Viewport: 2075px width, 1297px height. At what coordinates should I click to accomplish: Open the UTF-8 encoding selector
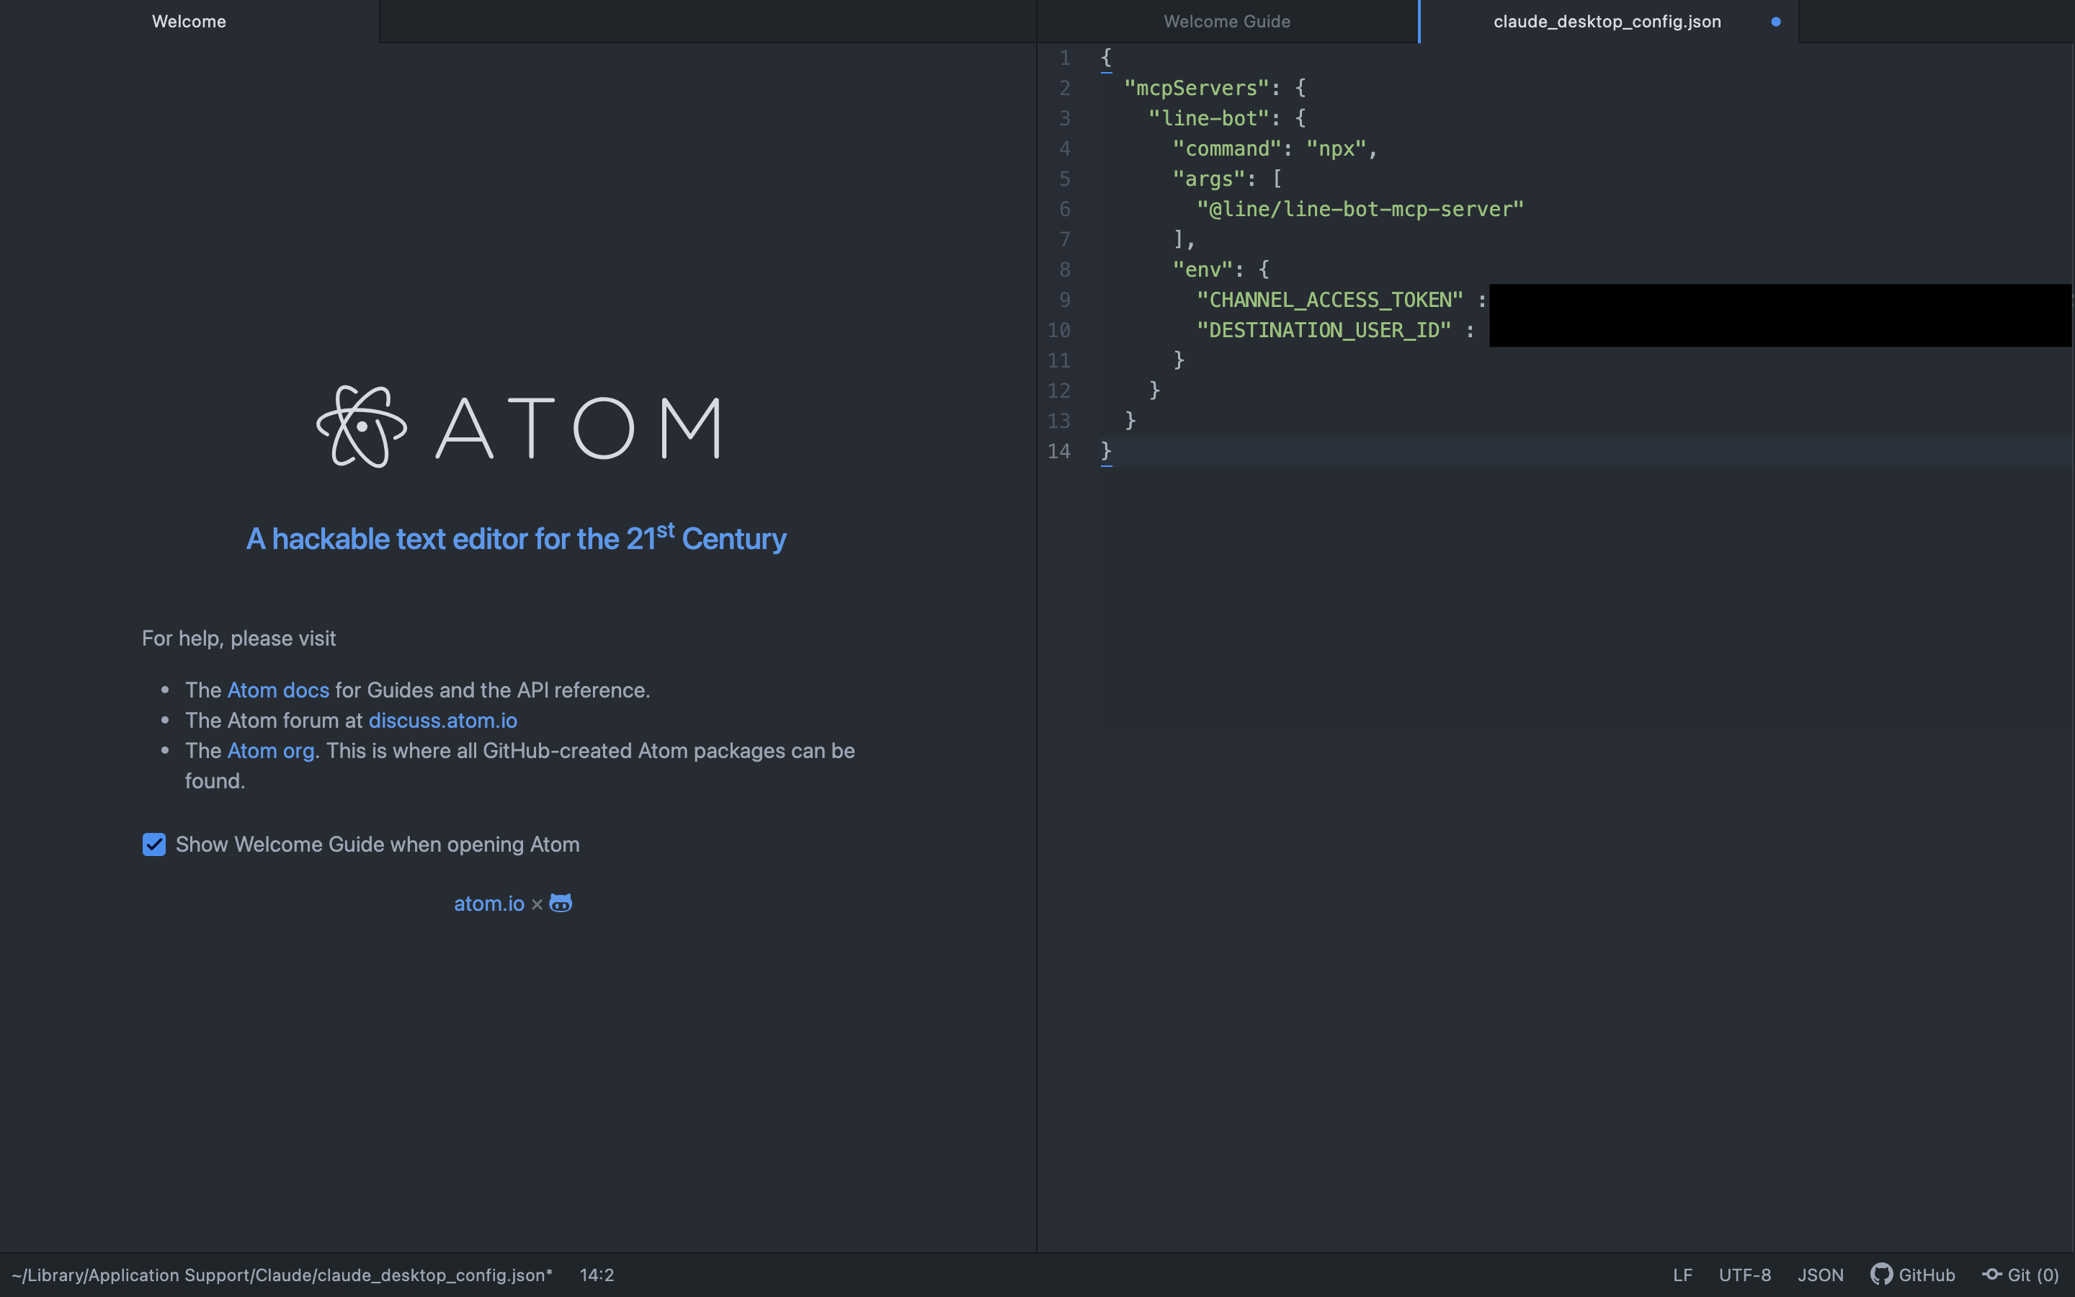(x=1744, y=1275)
